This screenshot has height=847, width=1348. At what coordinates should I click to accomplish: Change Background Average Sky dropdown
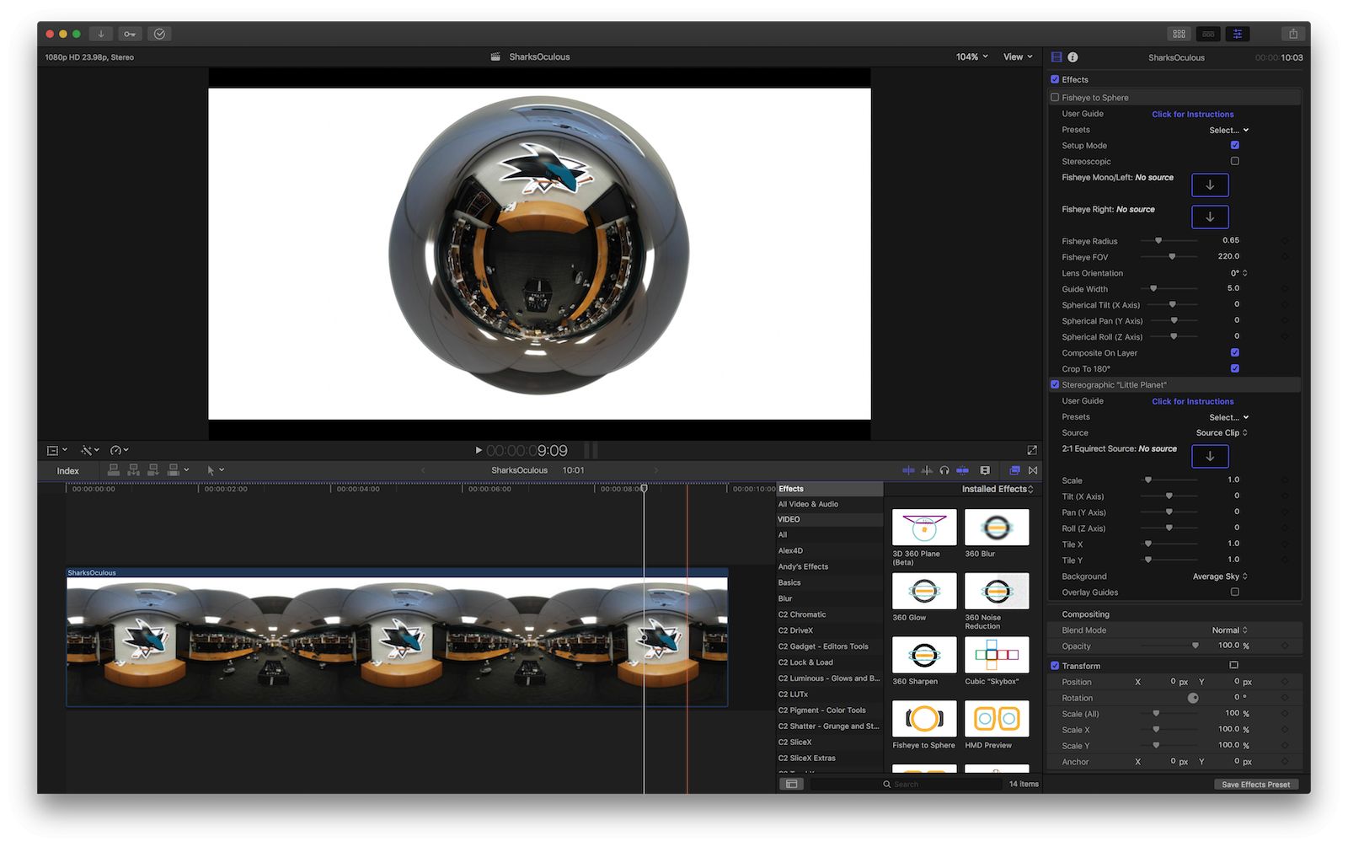1220,576
